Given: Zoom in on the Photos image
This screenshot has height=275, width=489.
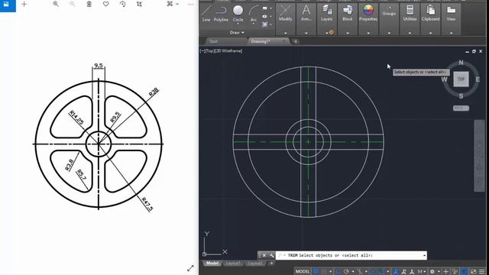Looking at the screenshot, I should tap(56, 4).
